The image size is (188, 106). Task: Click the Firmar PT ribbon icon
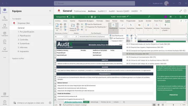click(x=57, y=27)
